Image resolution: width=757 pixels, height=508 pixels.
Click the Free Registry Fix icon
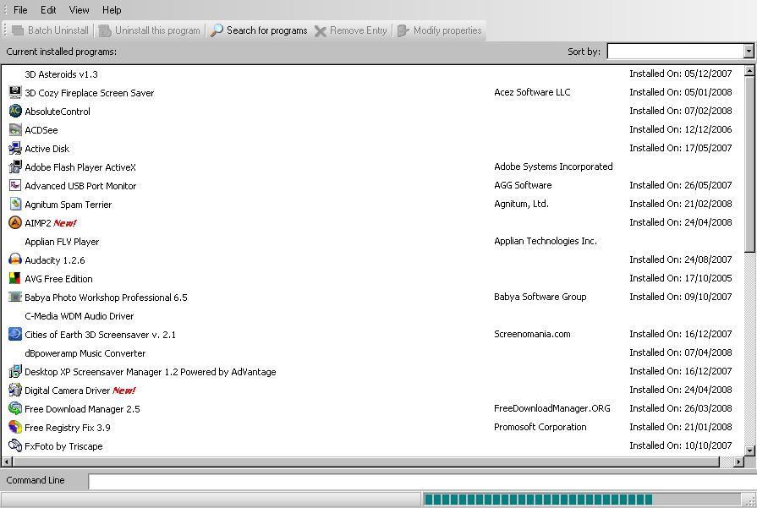coord(15,427)
